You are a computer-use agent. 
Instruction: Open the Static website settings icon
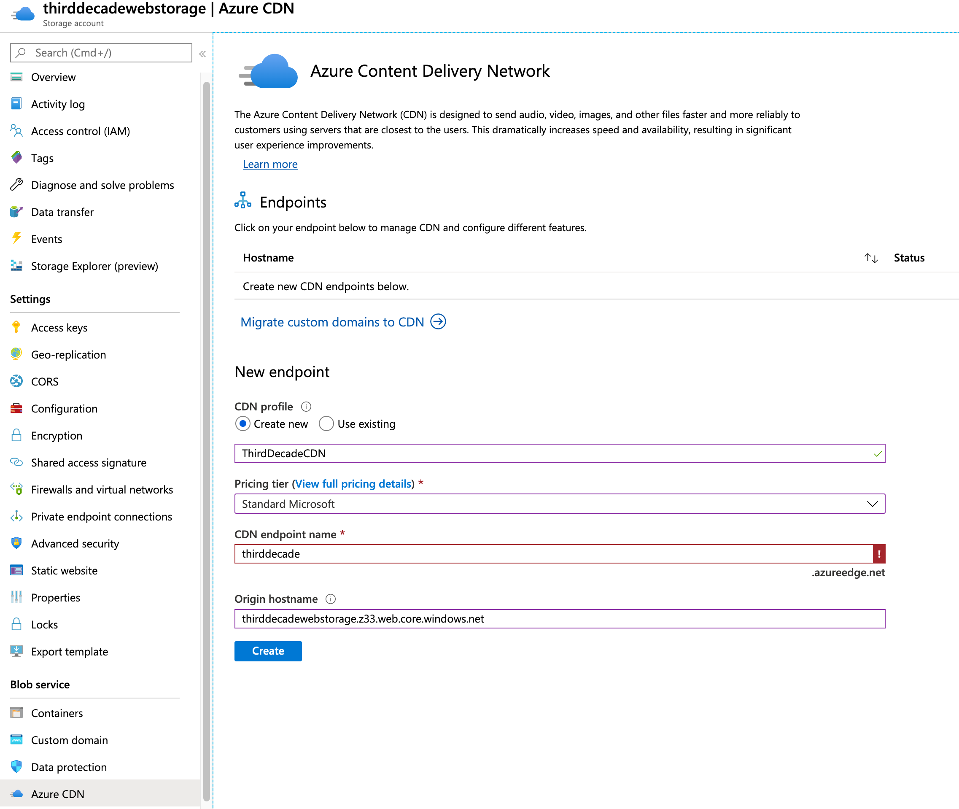coord(16,570)
